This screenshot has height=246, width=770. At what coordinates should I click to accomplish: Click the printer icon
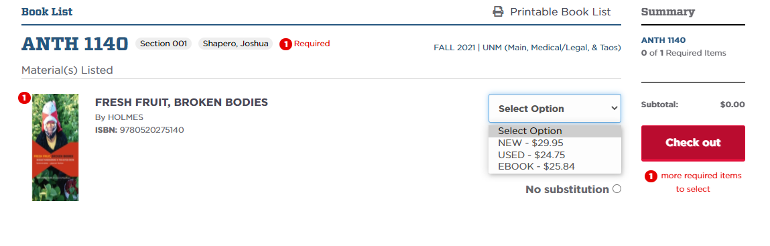498,11
